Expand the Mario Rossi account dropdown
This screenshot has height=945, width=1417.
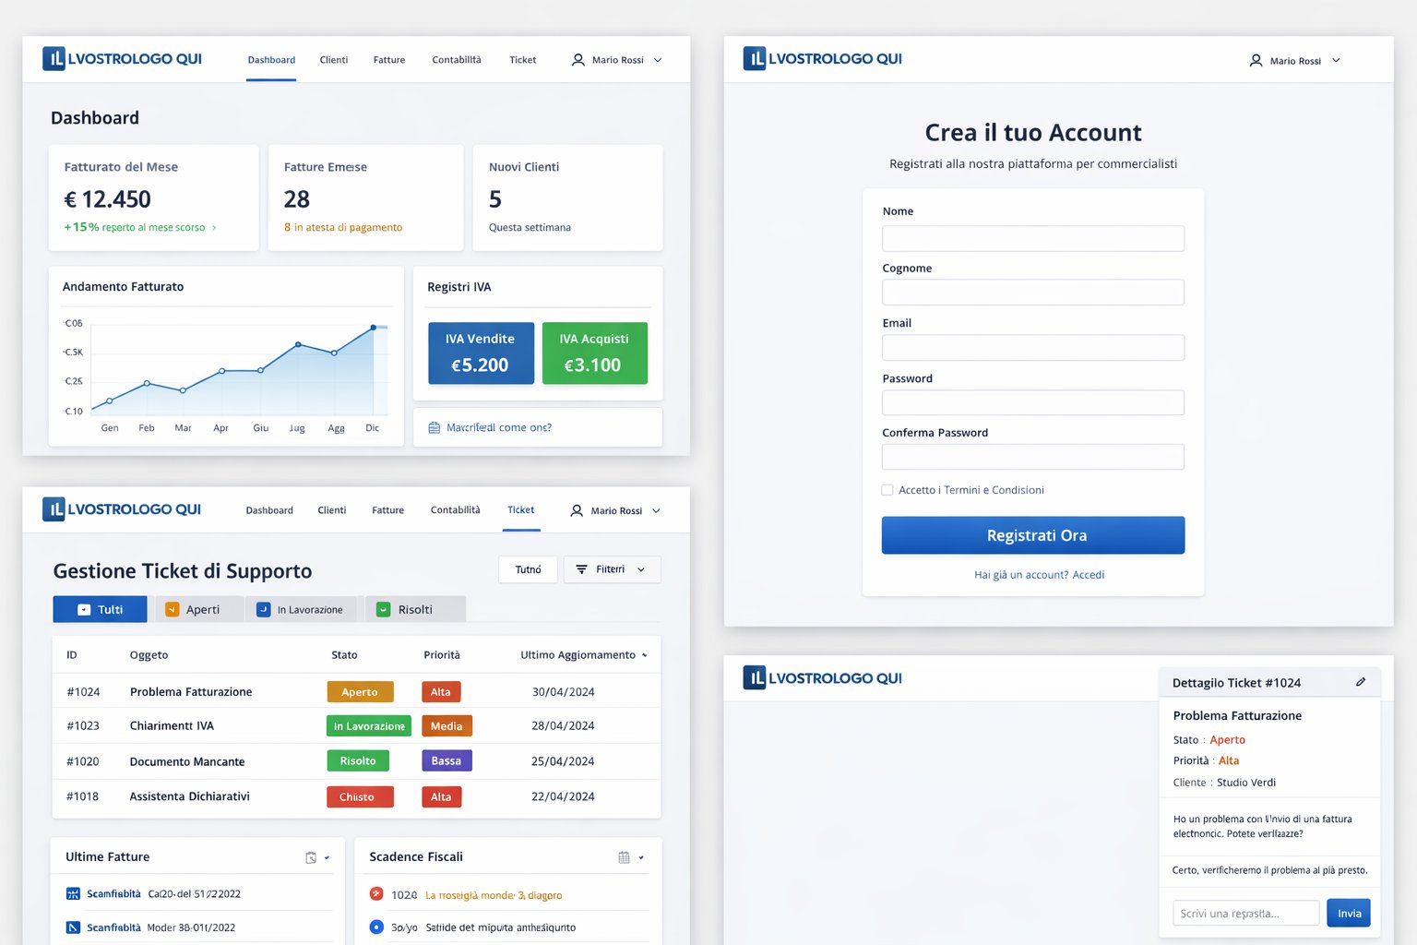click(656, 59)
